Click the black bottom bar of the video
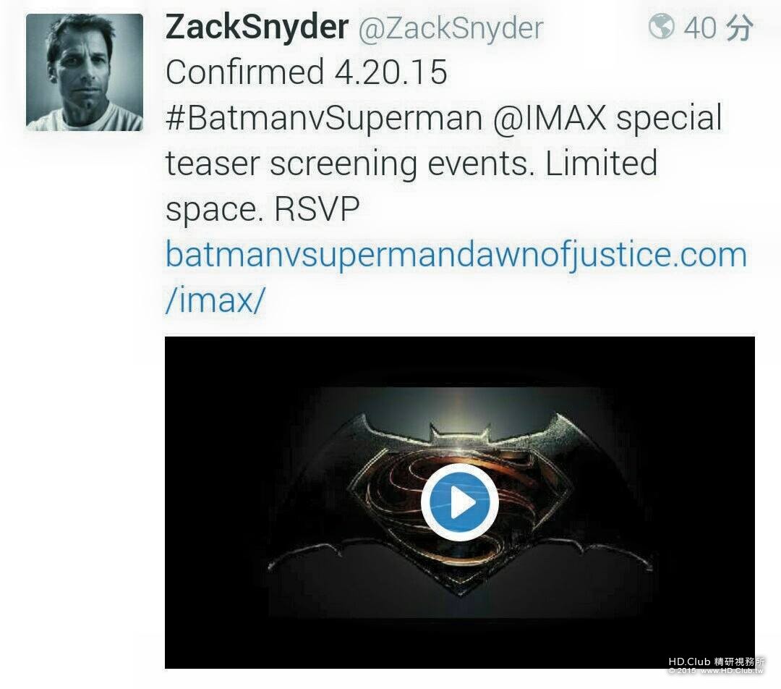Image resolution: width=781 pixels, height=689 pixels. pos(459,643)
